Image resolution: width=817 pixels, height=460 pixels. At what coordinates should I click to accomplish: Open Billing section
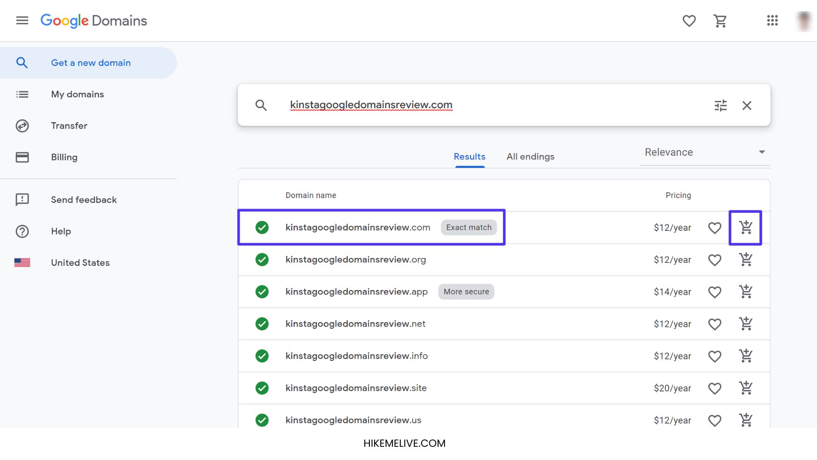click(64, 157)
